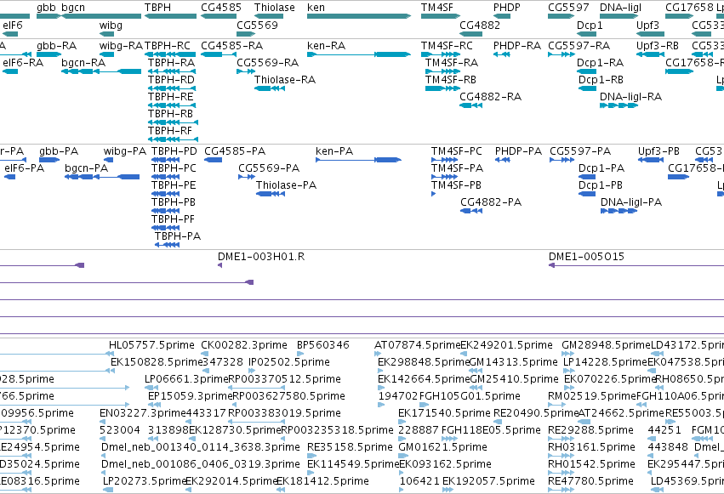Click the CK00282.3prime EST label
Image resolution: width=724 pixels, height=494 pixels.
click(x=244, y=345)
